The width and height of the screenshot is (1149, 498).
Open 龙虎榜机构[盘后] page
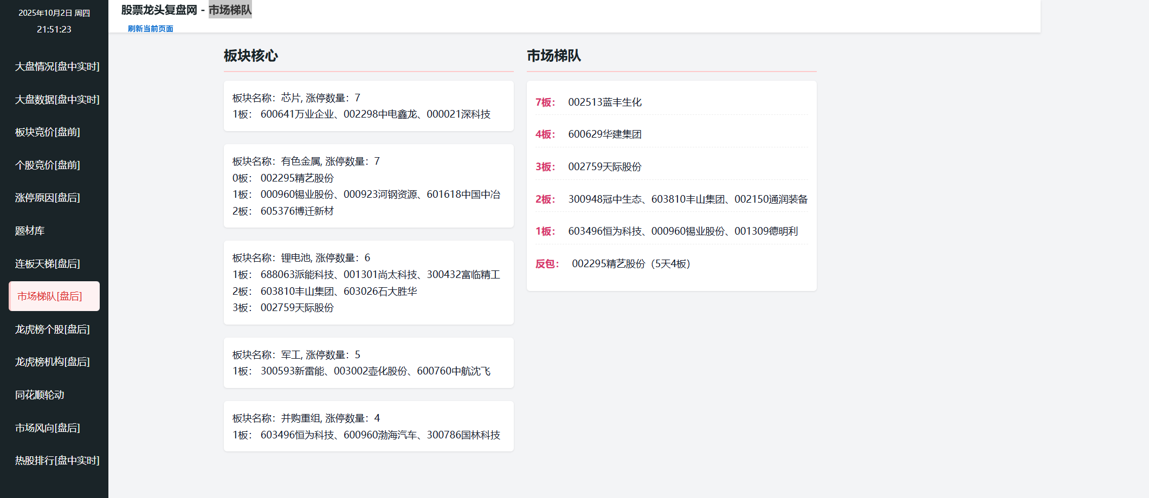[53, 362]
